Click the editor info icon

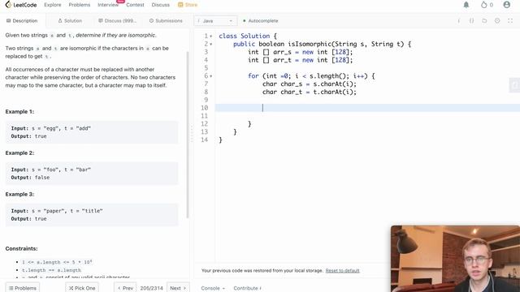[x=458, y=20]
